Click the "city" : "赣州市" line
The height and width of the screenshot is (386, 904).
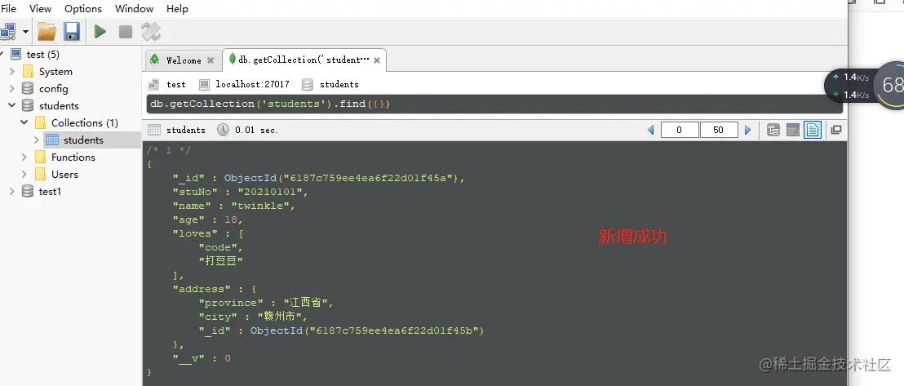[x=254, y=317]
